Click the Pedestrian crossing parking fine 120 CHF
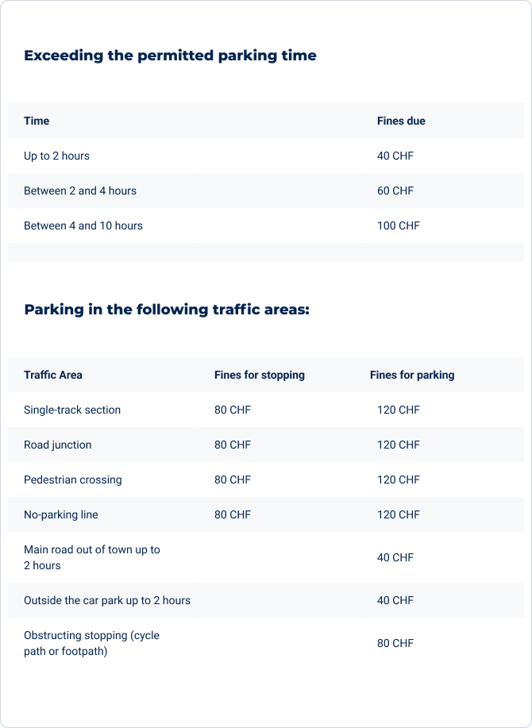 tap(399, 480)
